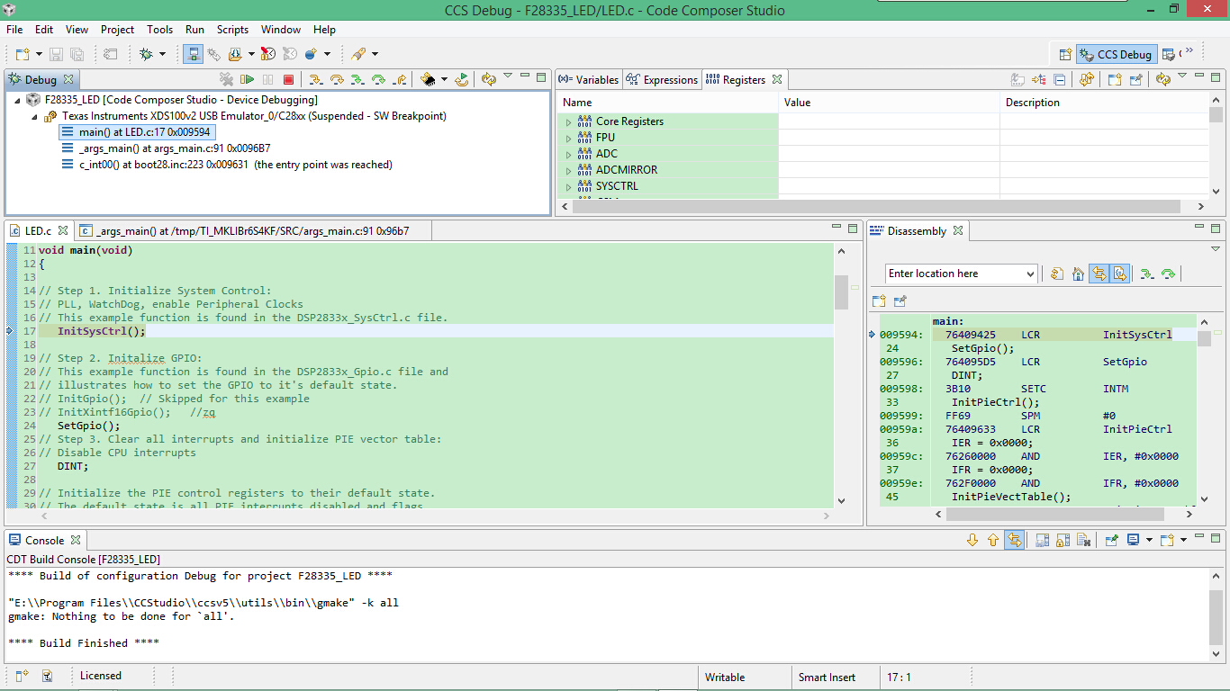The width and height of the screenshot is (1230, 691).
Task: Click the source editor vertical scrollbar thumb
Action: 841,292
